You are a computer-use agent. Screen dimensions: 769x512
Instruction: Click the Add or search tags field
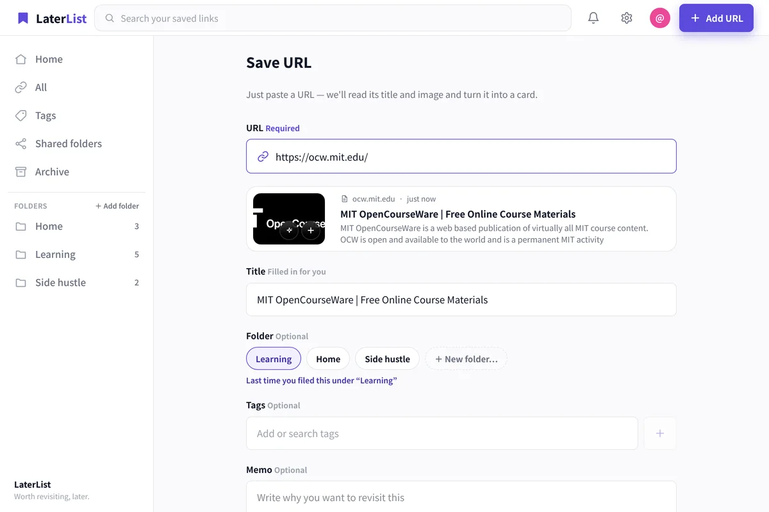[x=442, y=433]
